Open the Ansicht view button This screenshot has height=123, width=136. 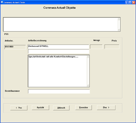[x=40, y=108]
